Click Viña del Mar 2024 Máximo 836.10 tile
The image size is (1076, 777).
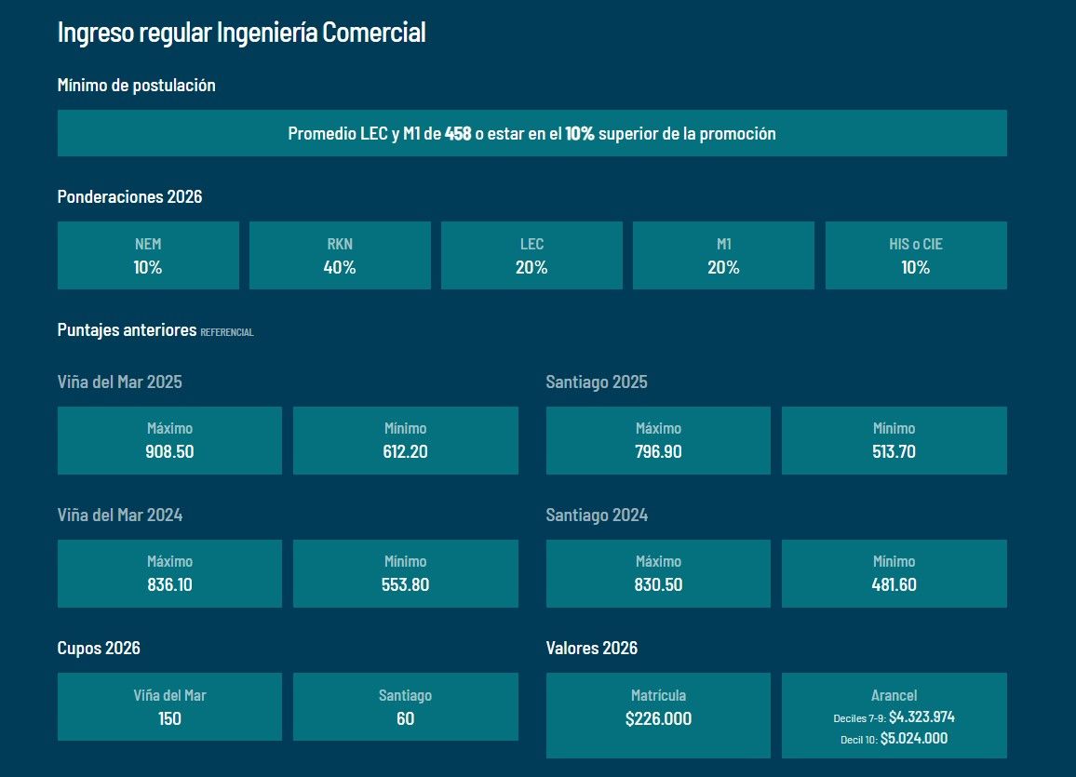tap(169, 574)
